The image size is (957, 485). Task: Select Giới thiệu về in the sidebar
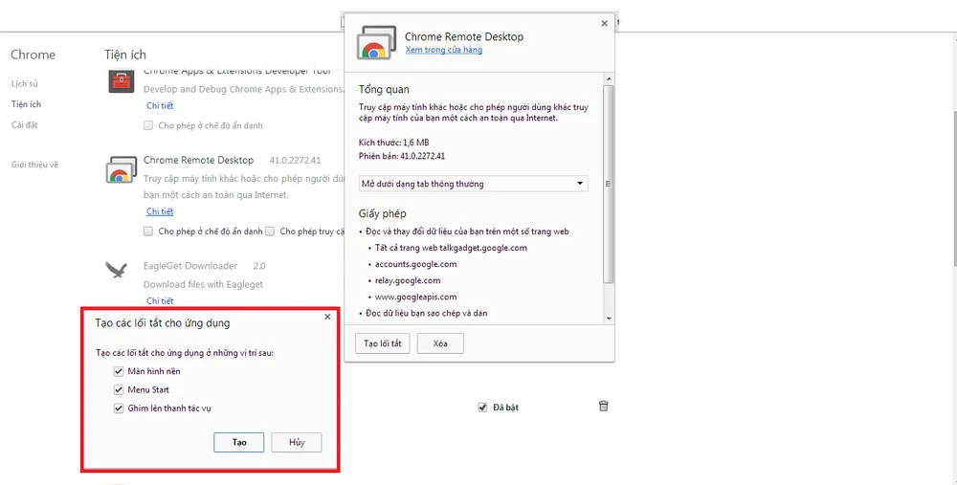pos(34,165)
